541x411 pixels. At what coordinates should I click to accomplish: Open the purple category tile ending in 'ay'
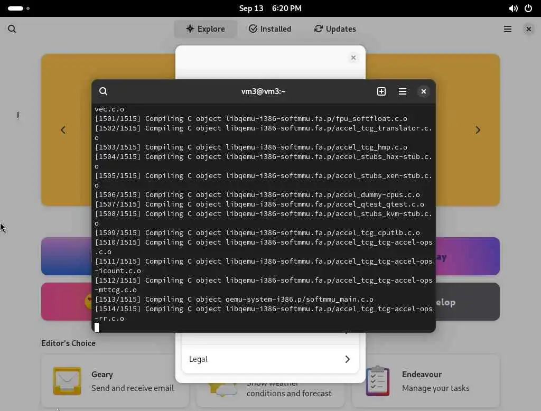point(468,256)
